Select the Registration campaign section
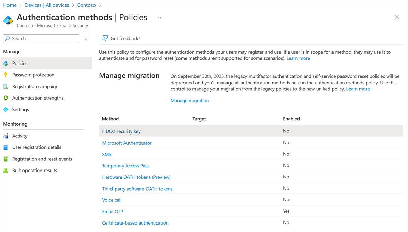 tap(35, 86)
